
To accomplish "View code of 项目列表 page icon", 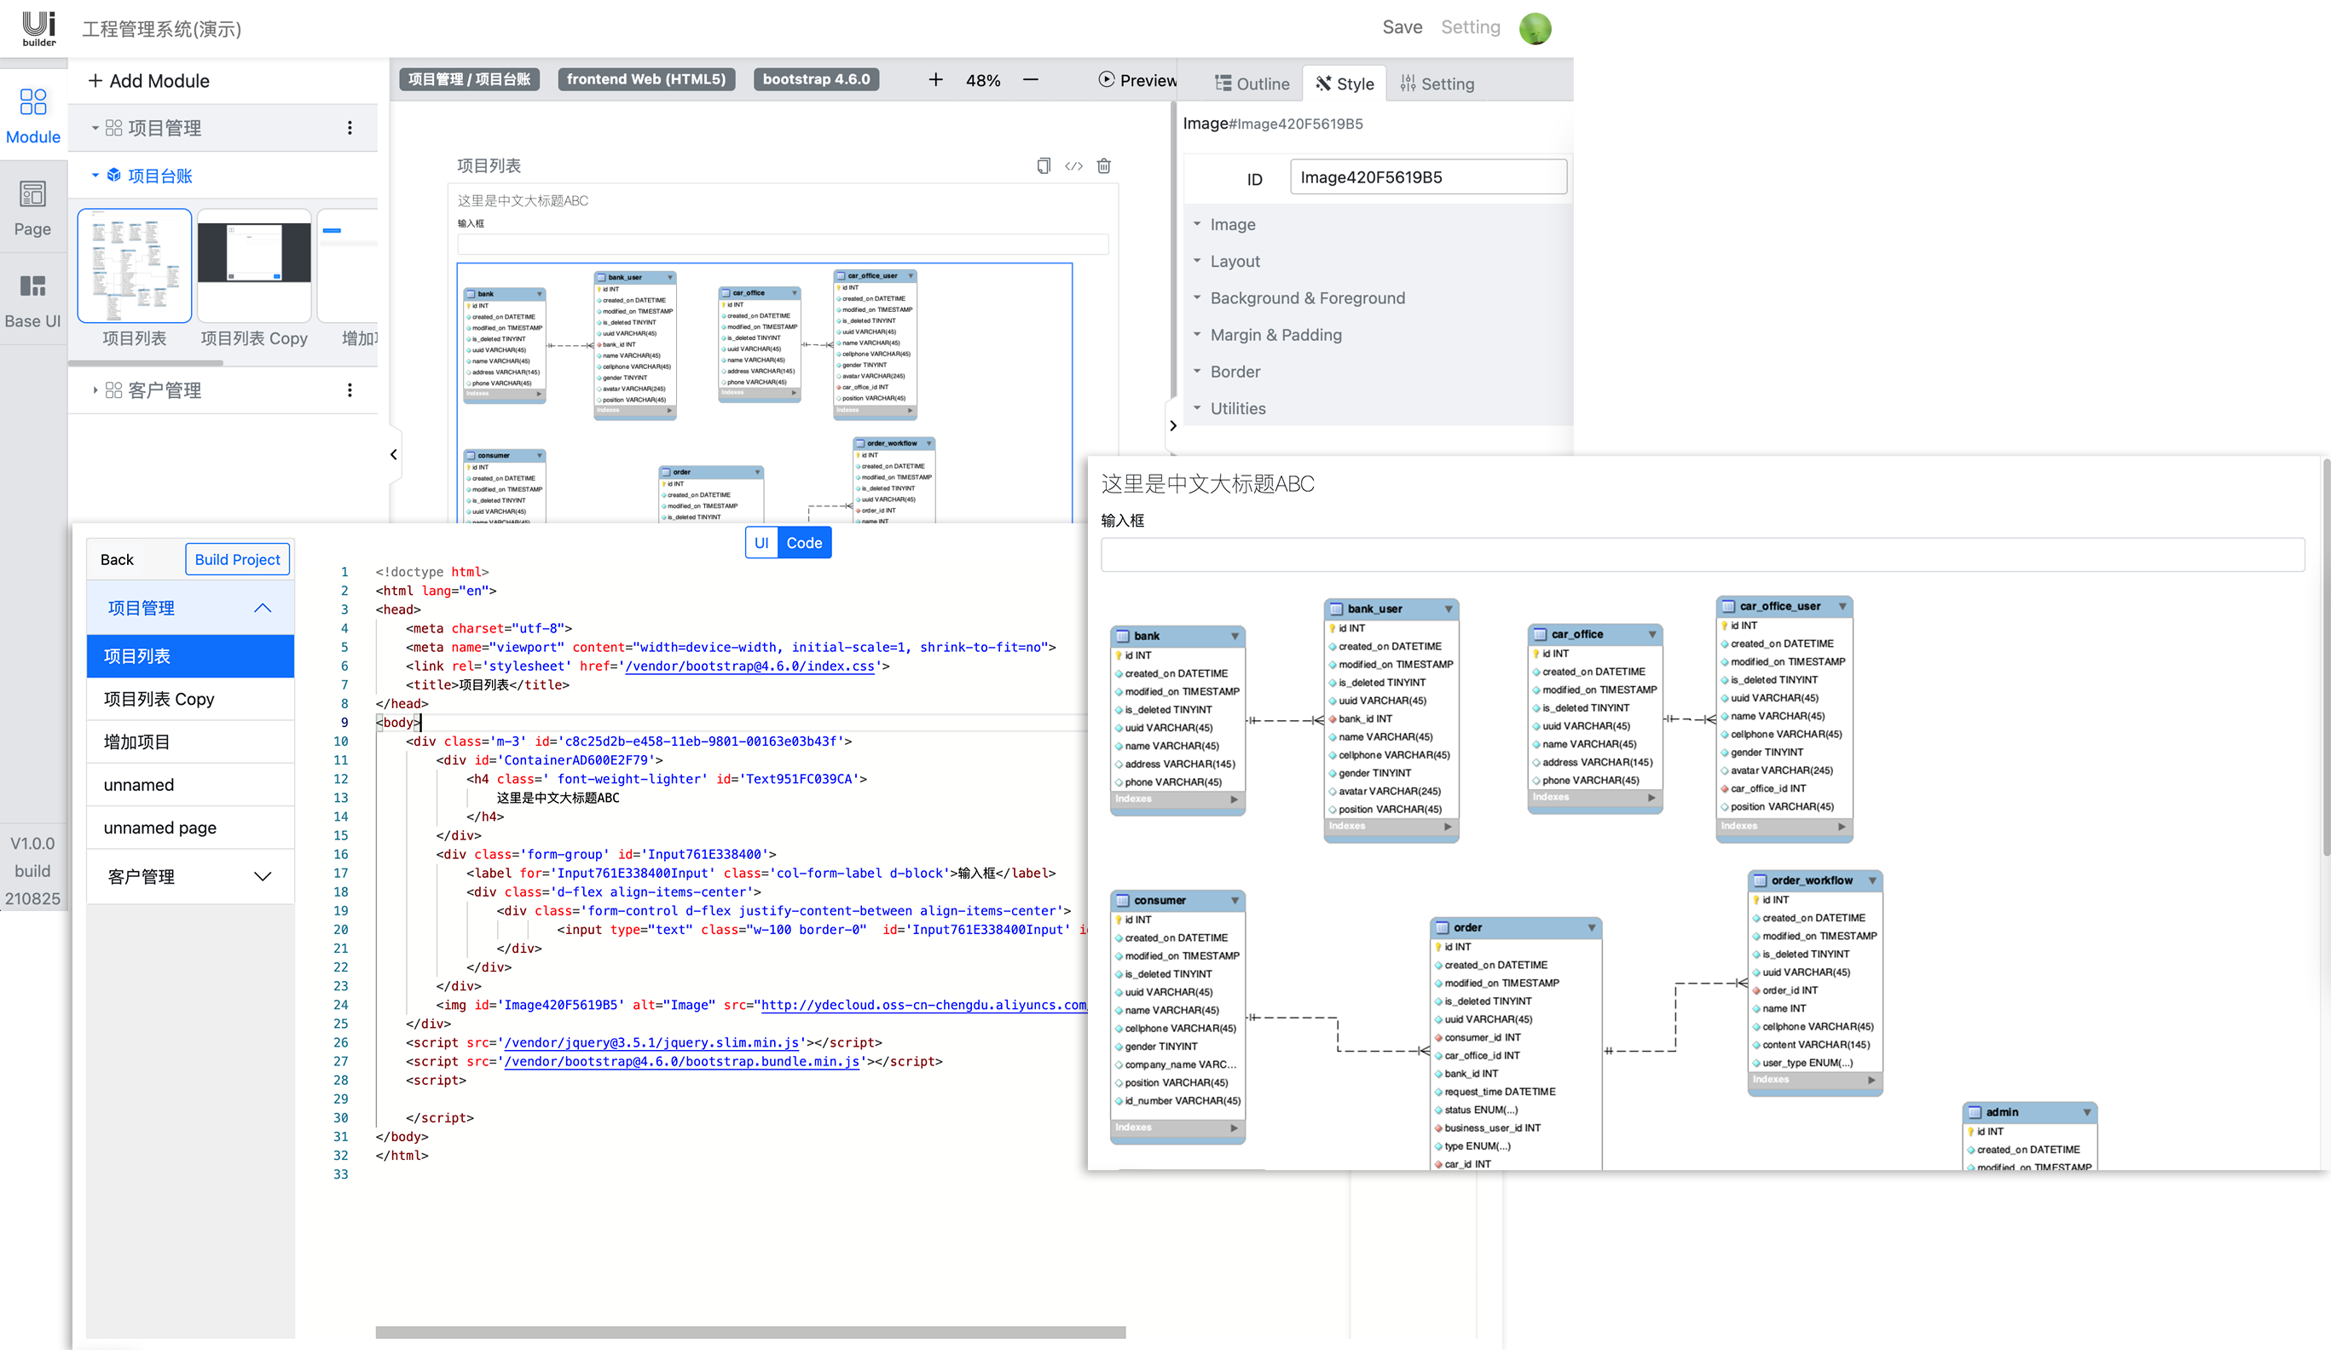I will (1073, 165).
